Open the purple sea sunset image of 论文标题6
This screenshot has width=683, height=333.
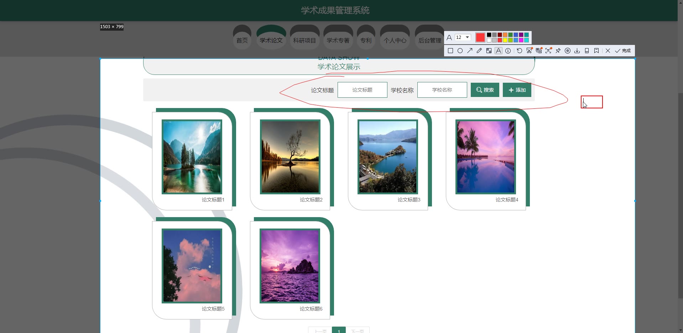(x=290, y=266)
